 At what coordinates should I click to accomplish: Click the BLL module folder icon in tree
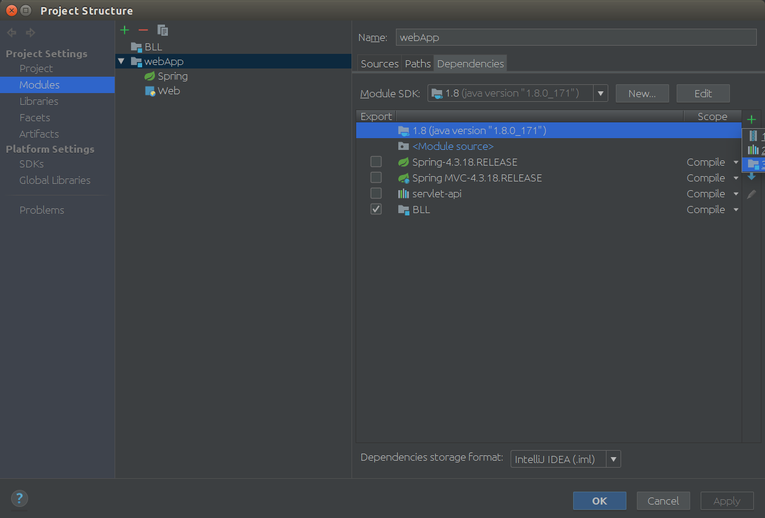[136, 47]
